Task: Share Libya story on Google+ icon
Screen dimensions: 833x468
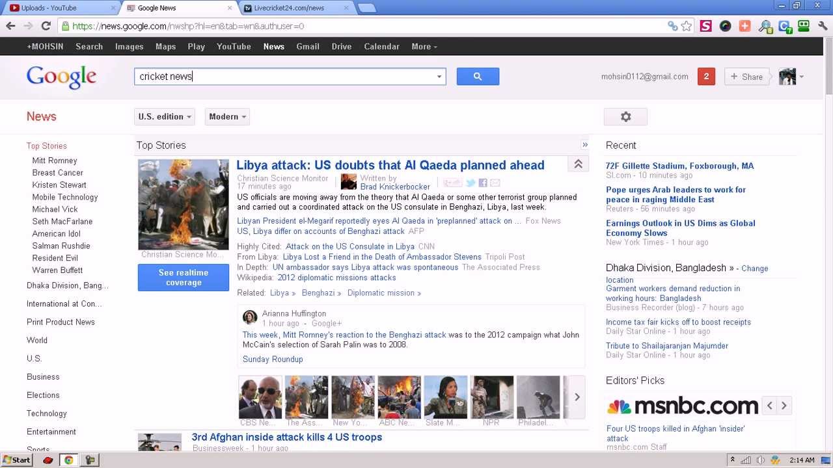Action: click(x=452, y=183)
